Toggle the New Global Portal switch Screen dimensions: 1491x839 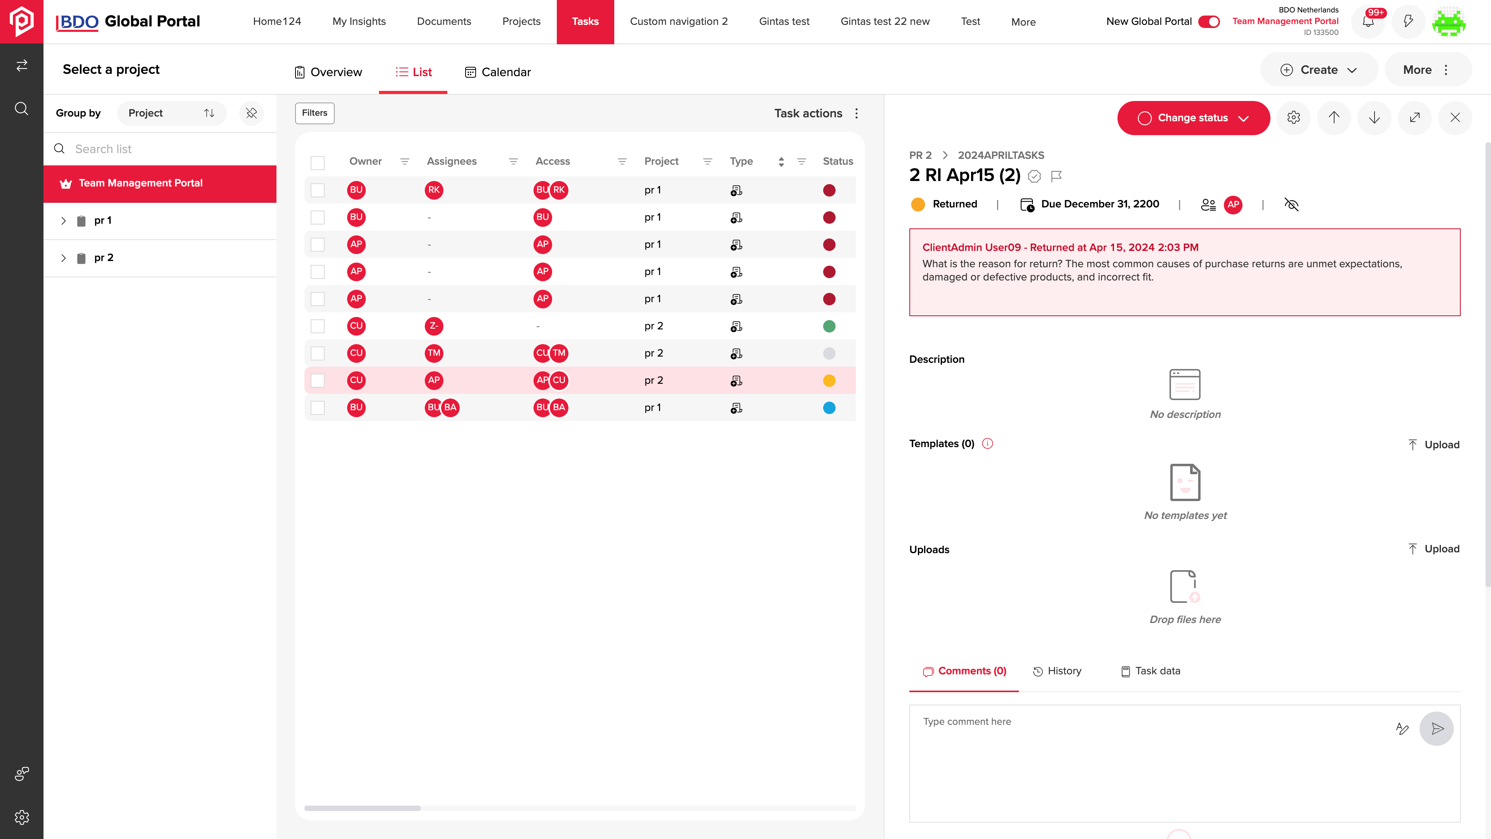pos(1209,21)
